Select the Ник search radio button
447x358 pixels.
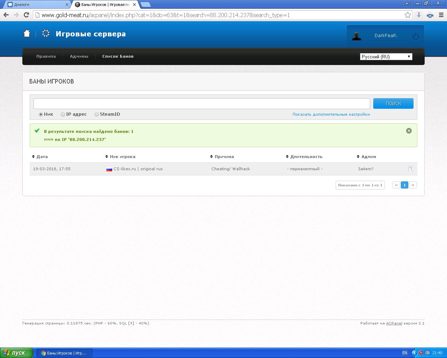pyautogui.click(x=41, y=114)
